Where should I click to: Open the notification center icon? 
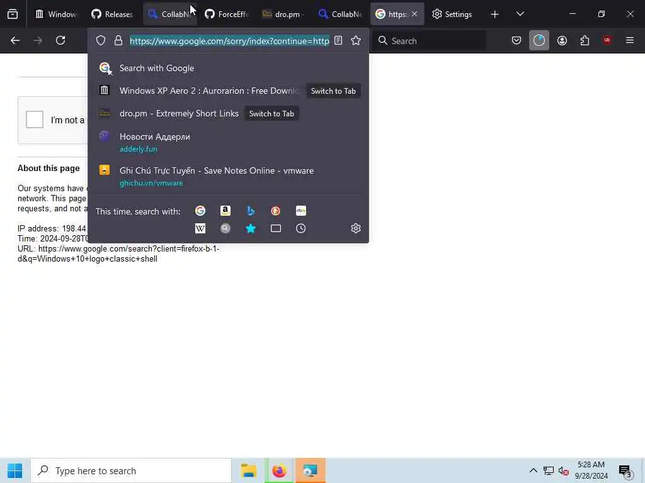click(x=625, y=471)
